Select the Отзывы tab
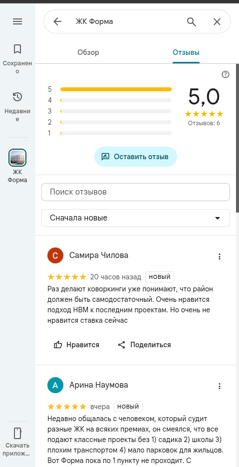The image size is (239, 467). pos(186,52)
